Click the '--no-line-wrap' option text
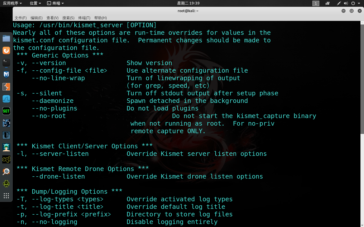Viewport: 364px width, 227px height. click(58, 78)
